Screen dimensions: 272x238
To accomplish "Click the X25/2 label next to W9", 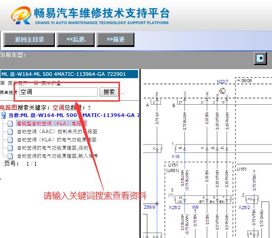I will 175,207.
